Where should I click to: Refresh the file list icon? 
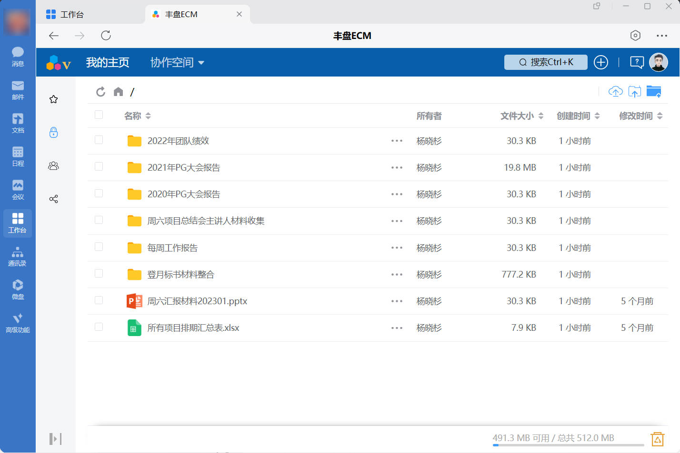(100, 92)
